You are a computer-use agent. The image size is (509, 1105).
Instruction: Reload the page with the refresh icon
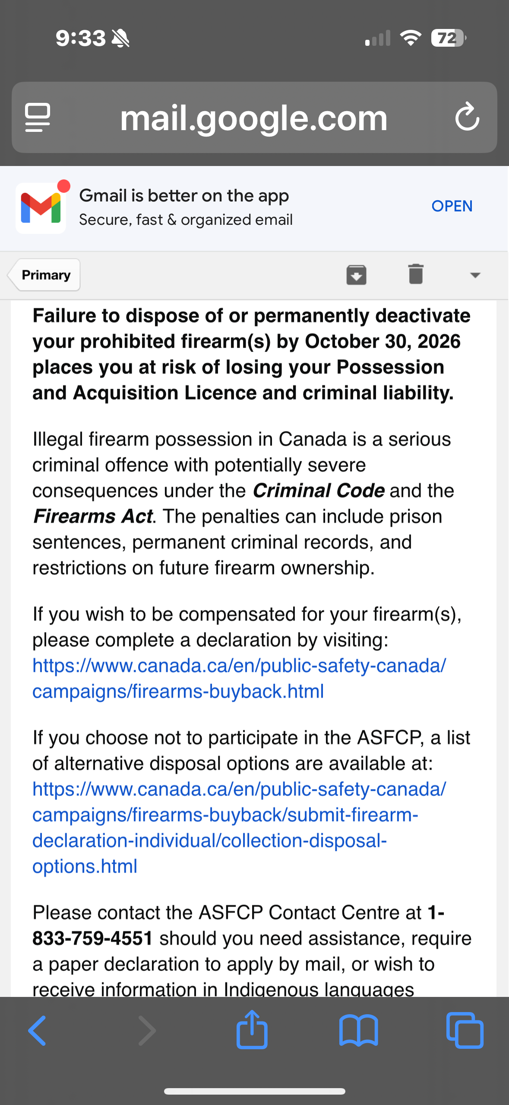[x=467, y=117]
